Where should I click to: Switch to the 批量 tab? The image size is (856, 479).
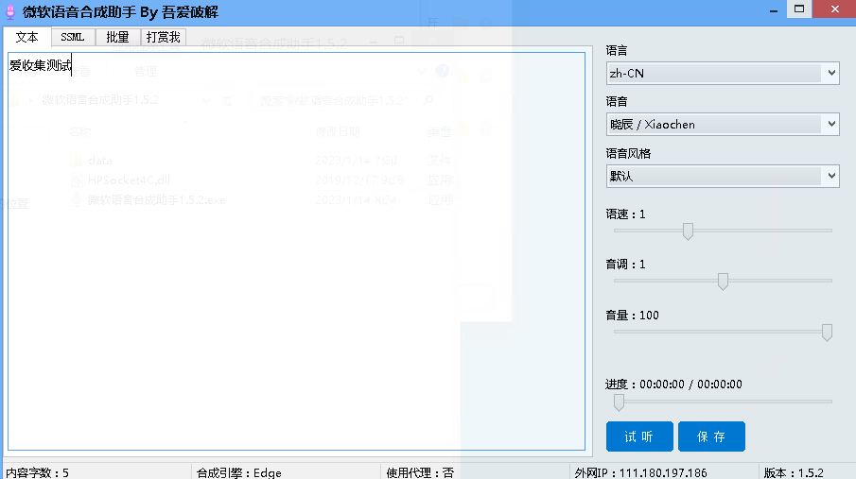(x=117, y=38)
